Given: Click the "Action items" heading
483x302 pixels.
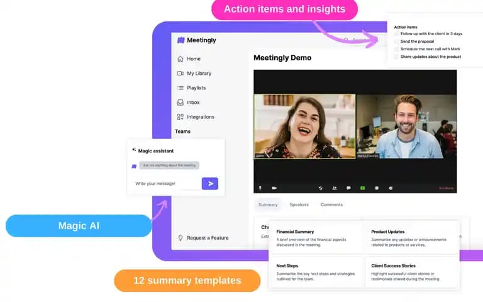Looking at the screenshot, I should (x=406, y=27).
